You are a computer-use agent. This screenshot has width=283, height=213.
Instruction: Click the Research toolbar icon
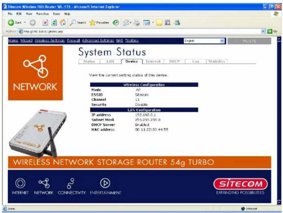coord(168,23)
